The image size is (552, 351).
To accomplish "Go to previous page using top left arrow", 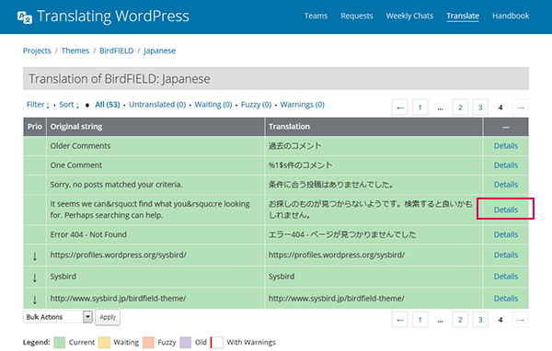I will pyautogui.click(x=400, y=108).
